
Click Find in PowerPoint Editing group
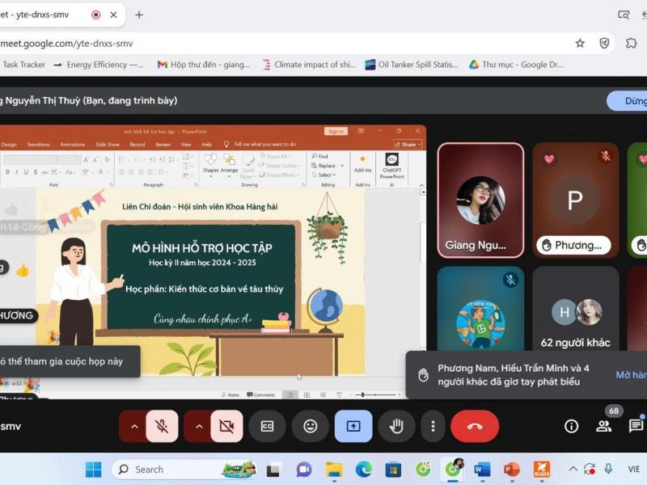tap(319, 156)
